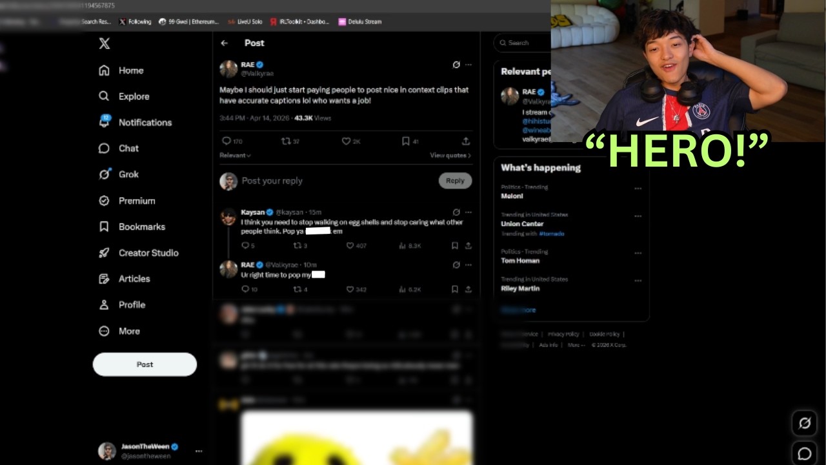This screenshot has width=826, height=465.
Task: Share the main RAE post
Action: pos(466,141)
